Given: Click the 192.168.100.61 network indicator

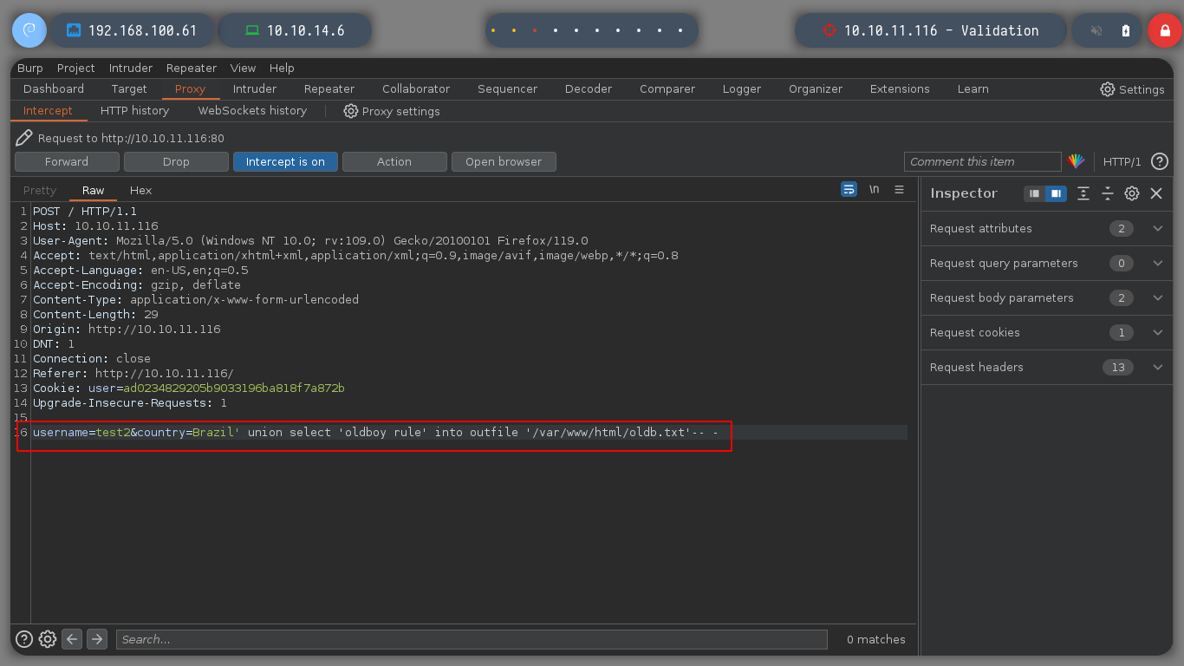Looking at the screenshot, I should 132,30.
